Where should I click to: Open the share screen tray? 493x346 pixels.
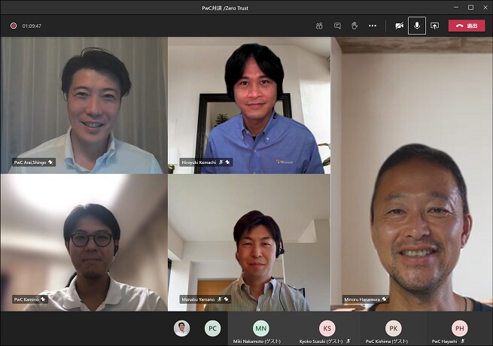434,26
